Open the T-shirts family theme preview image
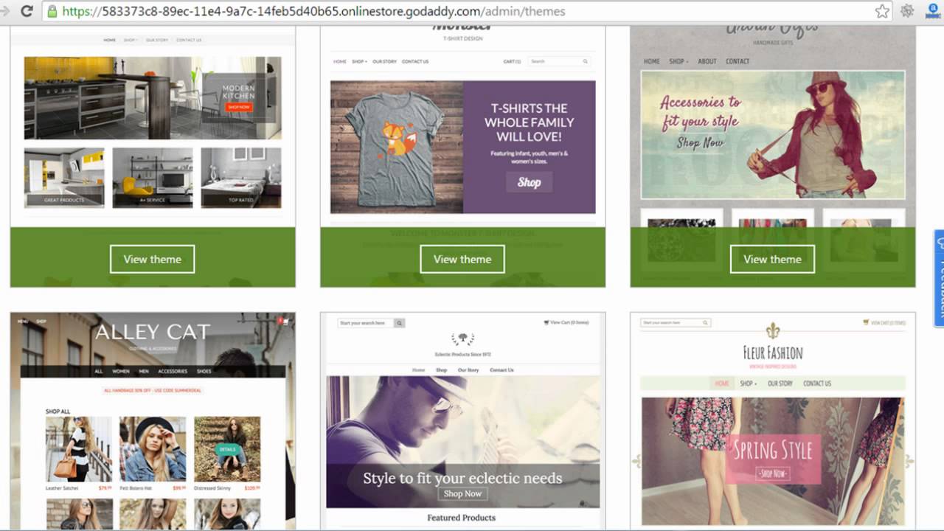Screen dimensions: 944x531 462,147
